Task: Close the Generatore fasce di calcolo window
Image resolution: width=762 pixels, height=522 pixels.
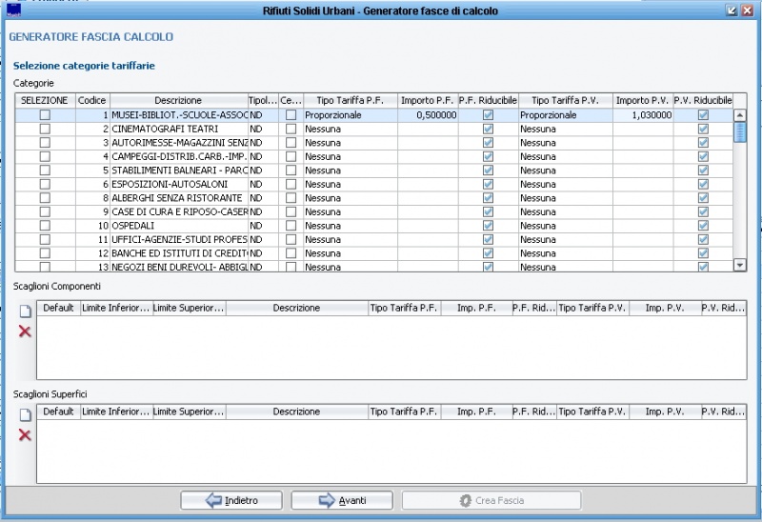Action: (748, 10)
